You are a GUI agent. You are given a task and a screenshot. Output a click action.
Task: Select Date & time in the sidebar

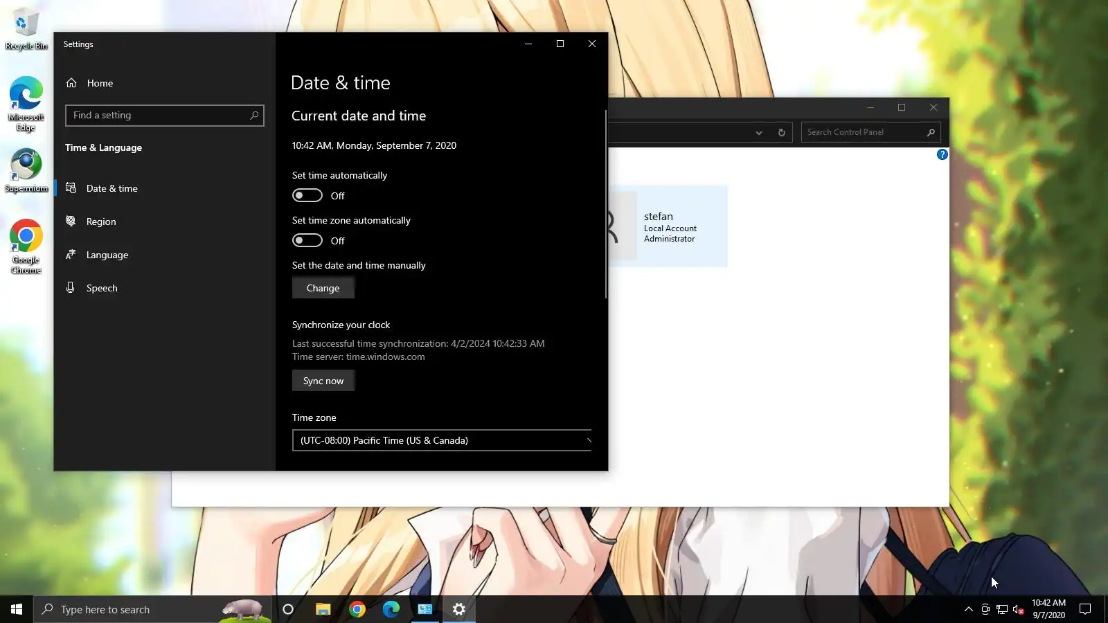[165, 188]
